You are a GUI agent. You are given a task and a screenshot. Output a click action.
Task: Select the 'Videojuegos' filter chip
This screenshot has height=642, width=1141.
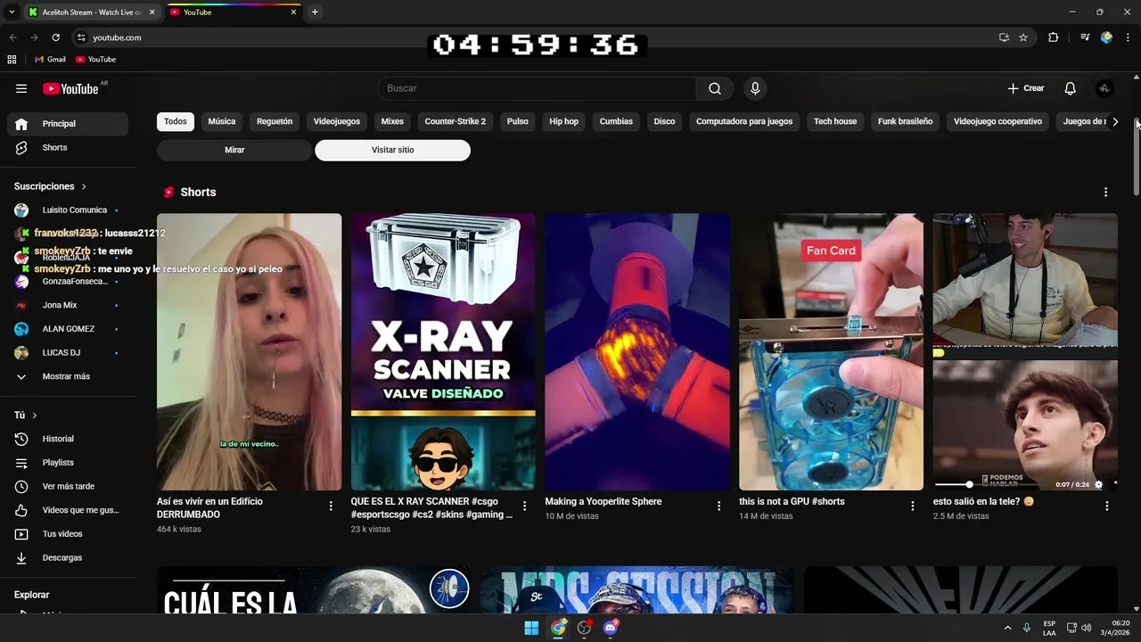click(x=337, y=121)
